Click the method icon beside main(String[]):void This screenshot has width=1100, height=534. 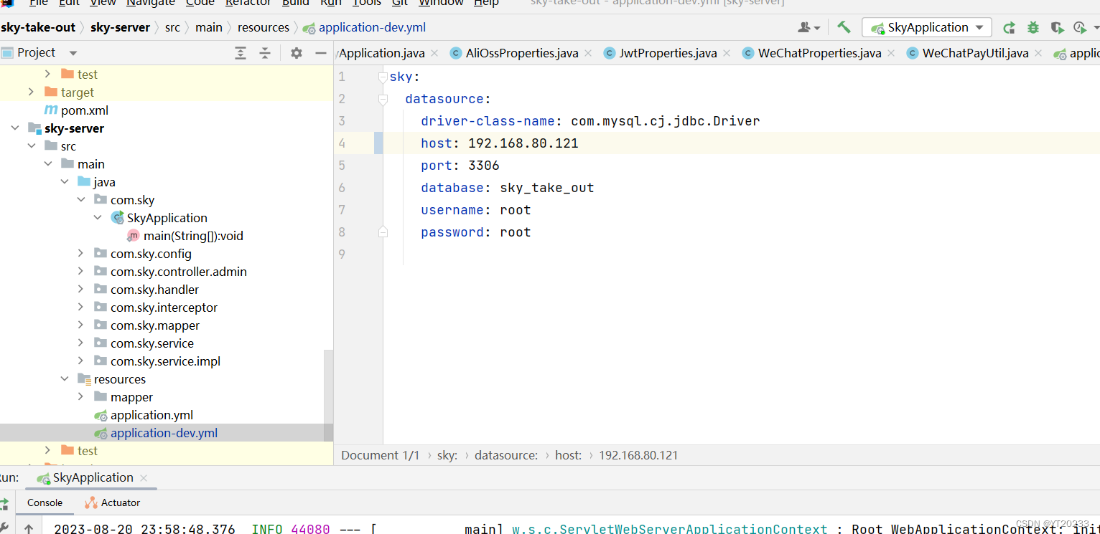(x=134, y=236)
